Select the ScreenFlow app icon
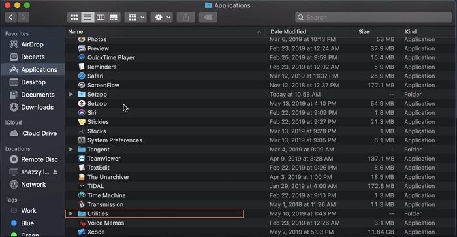 coord(82,85)
